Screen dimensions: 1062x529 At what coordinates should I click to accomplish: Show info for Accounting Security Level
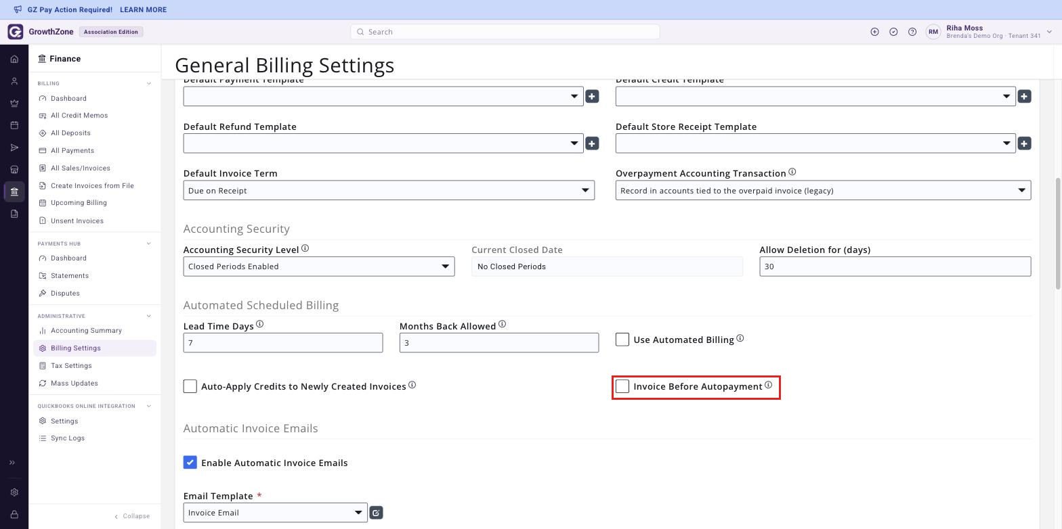pos(305,248)
